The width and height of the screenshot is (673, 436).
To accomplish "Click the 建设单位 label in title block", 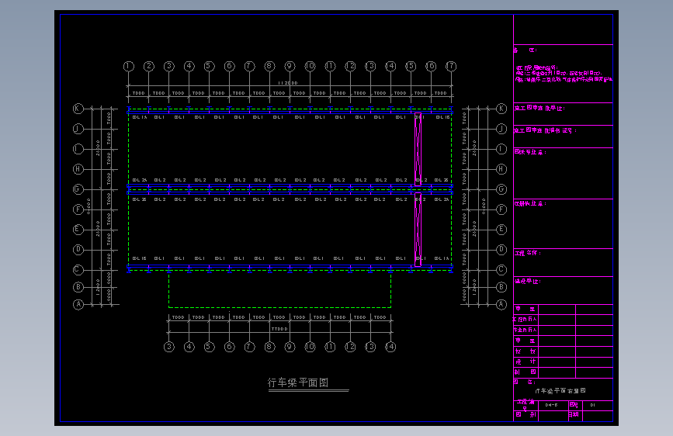I will coord(528,282).
